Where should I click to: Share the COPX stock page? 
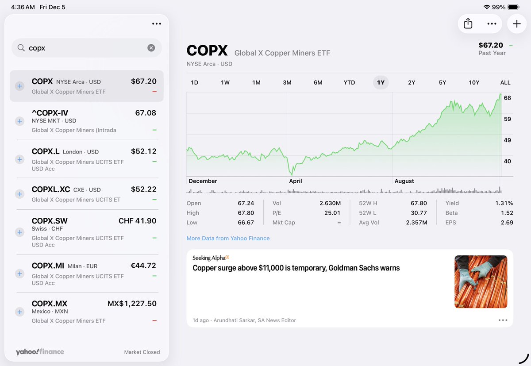tap(468, 24)
